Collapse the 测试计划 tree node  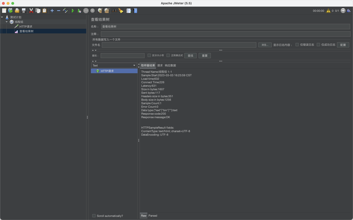tap(2, 17)
